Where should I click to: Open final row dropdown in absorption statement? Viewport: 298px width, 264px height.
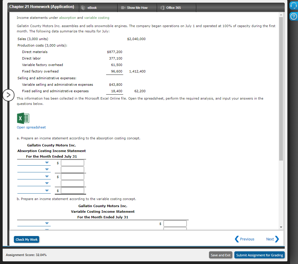tap(47, 190)
